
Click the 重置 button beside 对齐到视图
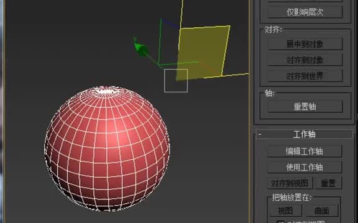click(328, 183)
